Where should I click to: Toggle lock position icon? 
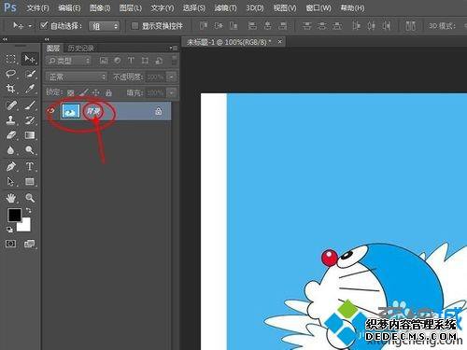point(96,92)
